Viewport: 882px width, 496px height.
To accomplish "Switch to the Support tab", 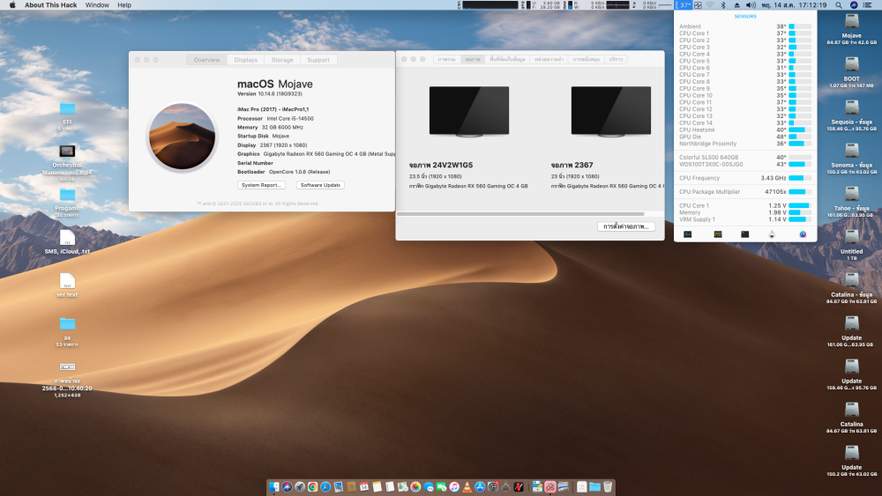I will 318,60.
